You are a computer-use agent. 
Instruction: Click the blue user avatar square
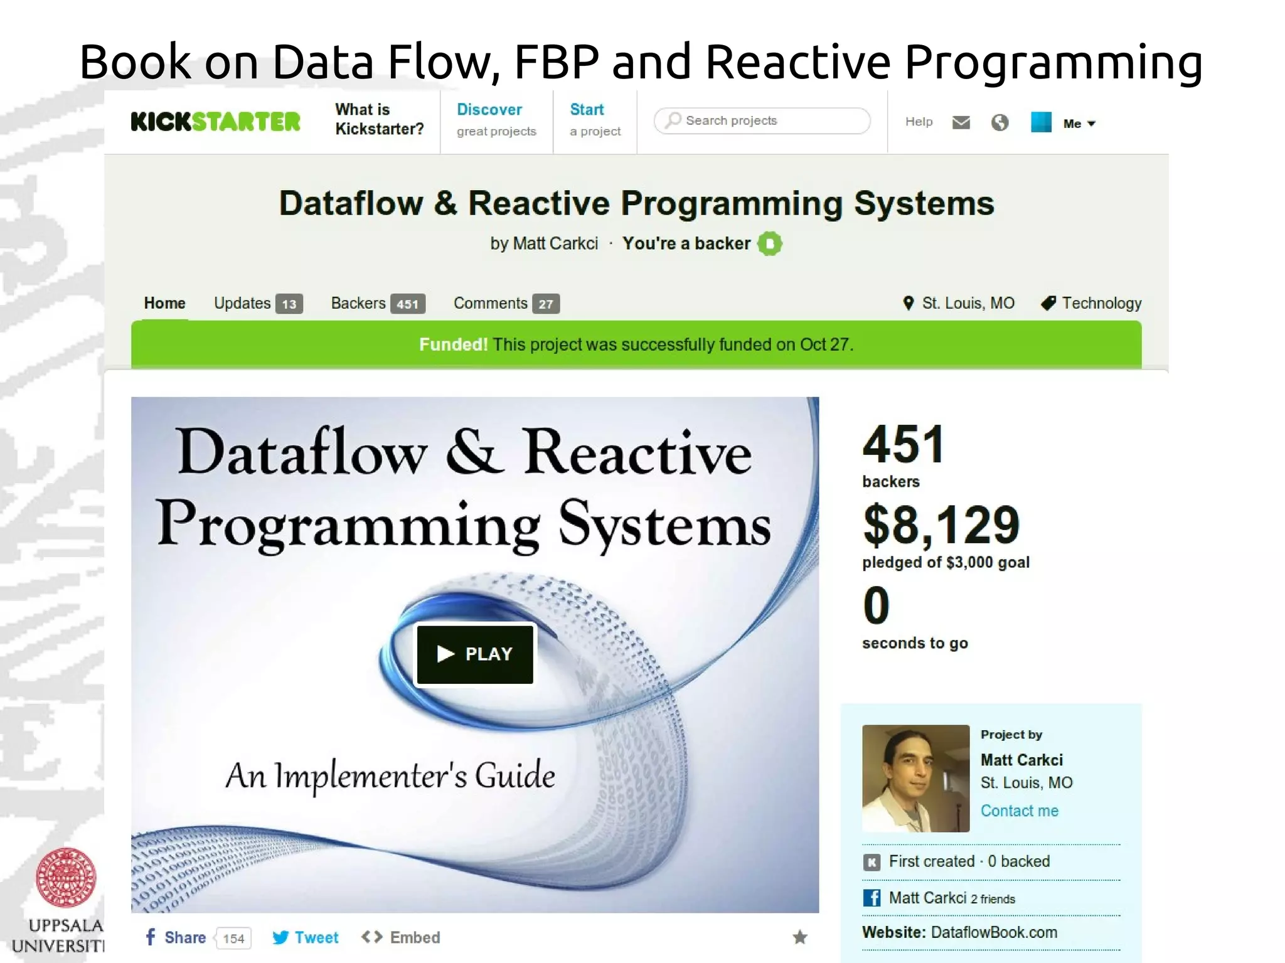[x=1041, y=122]
